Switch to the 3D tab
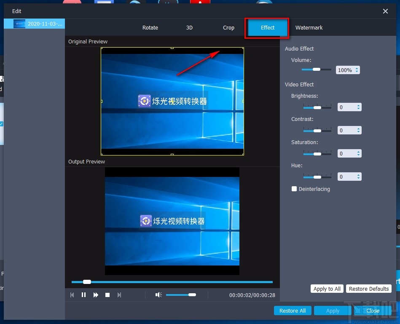Image resolution: width=400 pixels, height=324 pixels. [189, 27]
